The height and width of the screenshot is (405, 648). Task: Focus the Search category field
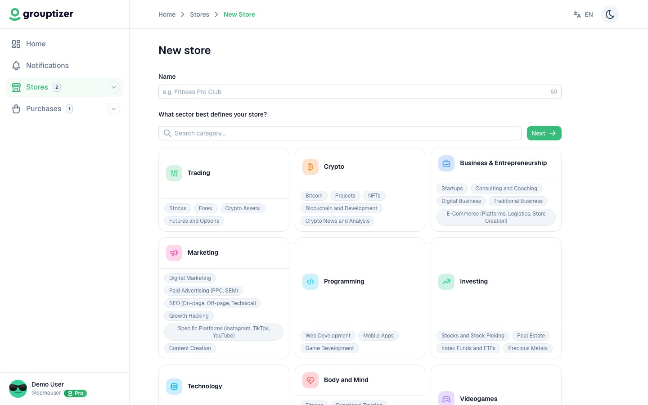click(340, 133)
